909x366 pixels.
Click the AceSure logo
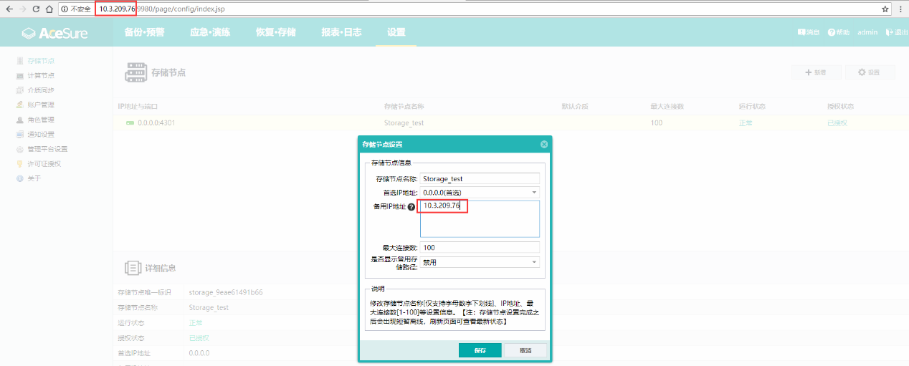[x=54, y=33]
